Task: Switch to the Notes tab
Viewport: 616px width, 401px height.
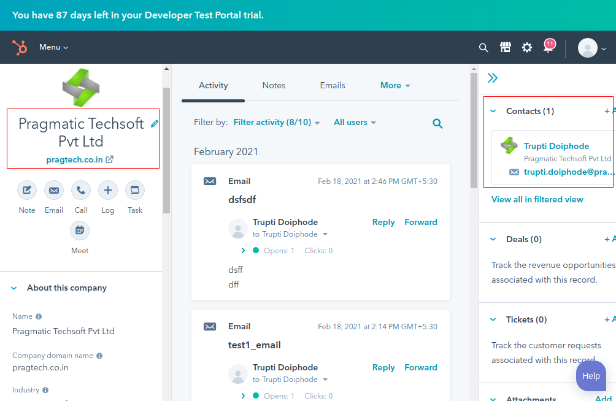Action: coord(274,86)
